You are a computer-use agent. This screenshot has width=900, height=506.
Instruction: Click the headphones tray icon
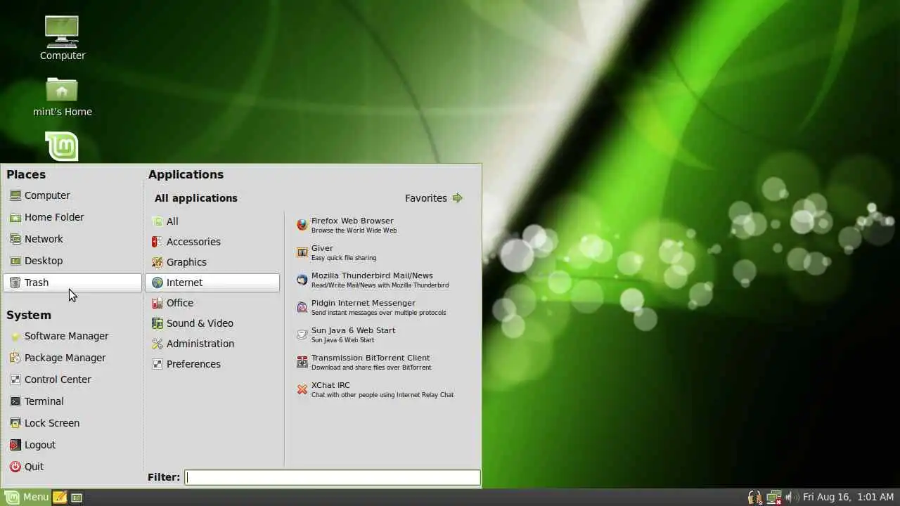(754, 498)
